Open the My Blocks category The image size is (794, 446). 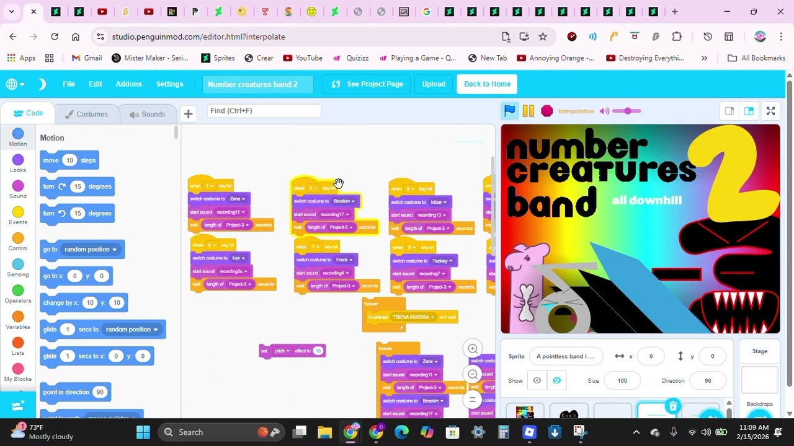(x=18, y=372)
